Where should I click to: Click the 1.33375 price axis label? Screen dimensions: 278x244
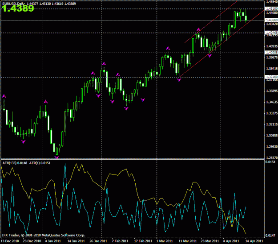(x=272, y=113)
